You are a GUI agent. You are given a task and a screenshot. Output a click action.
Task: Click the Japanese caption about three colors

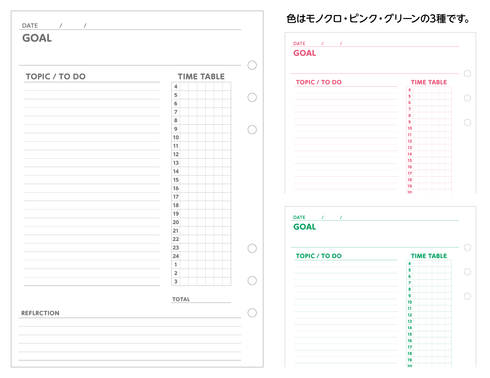click(379, 19)
